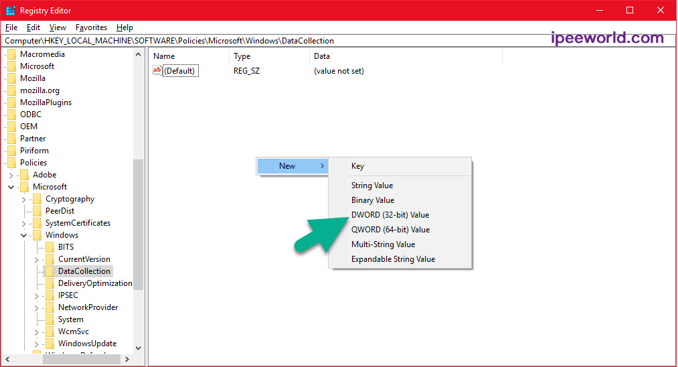Choose Key from the New submenu
678x367 pixels.
tap(400, 166)
